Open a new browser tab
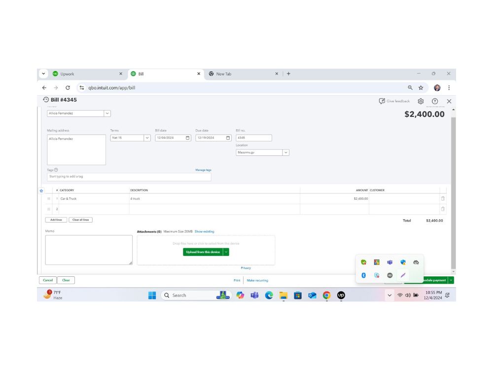493x370 pixels. click(x=288, y=74)
